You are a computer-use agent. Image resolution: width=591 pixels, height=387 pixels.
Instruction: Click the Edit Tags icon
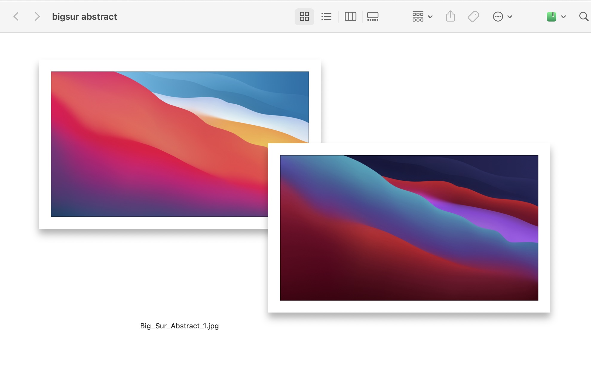pos(473,16)
